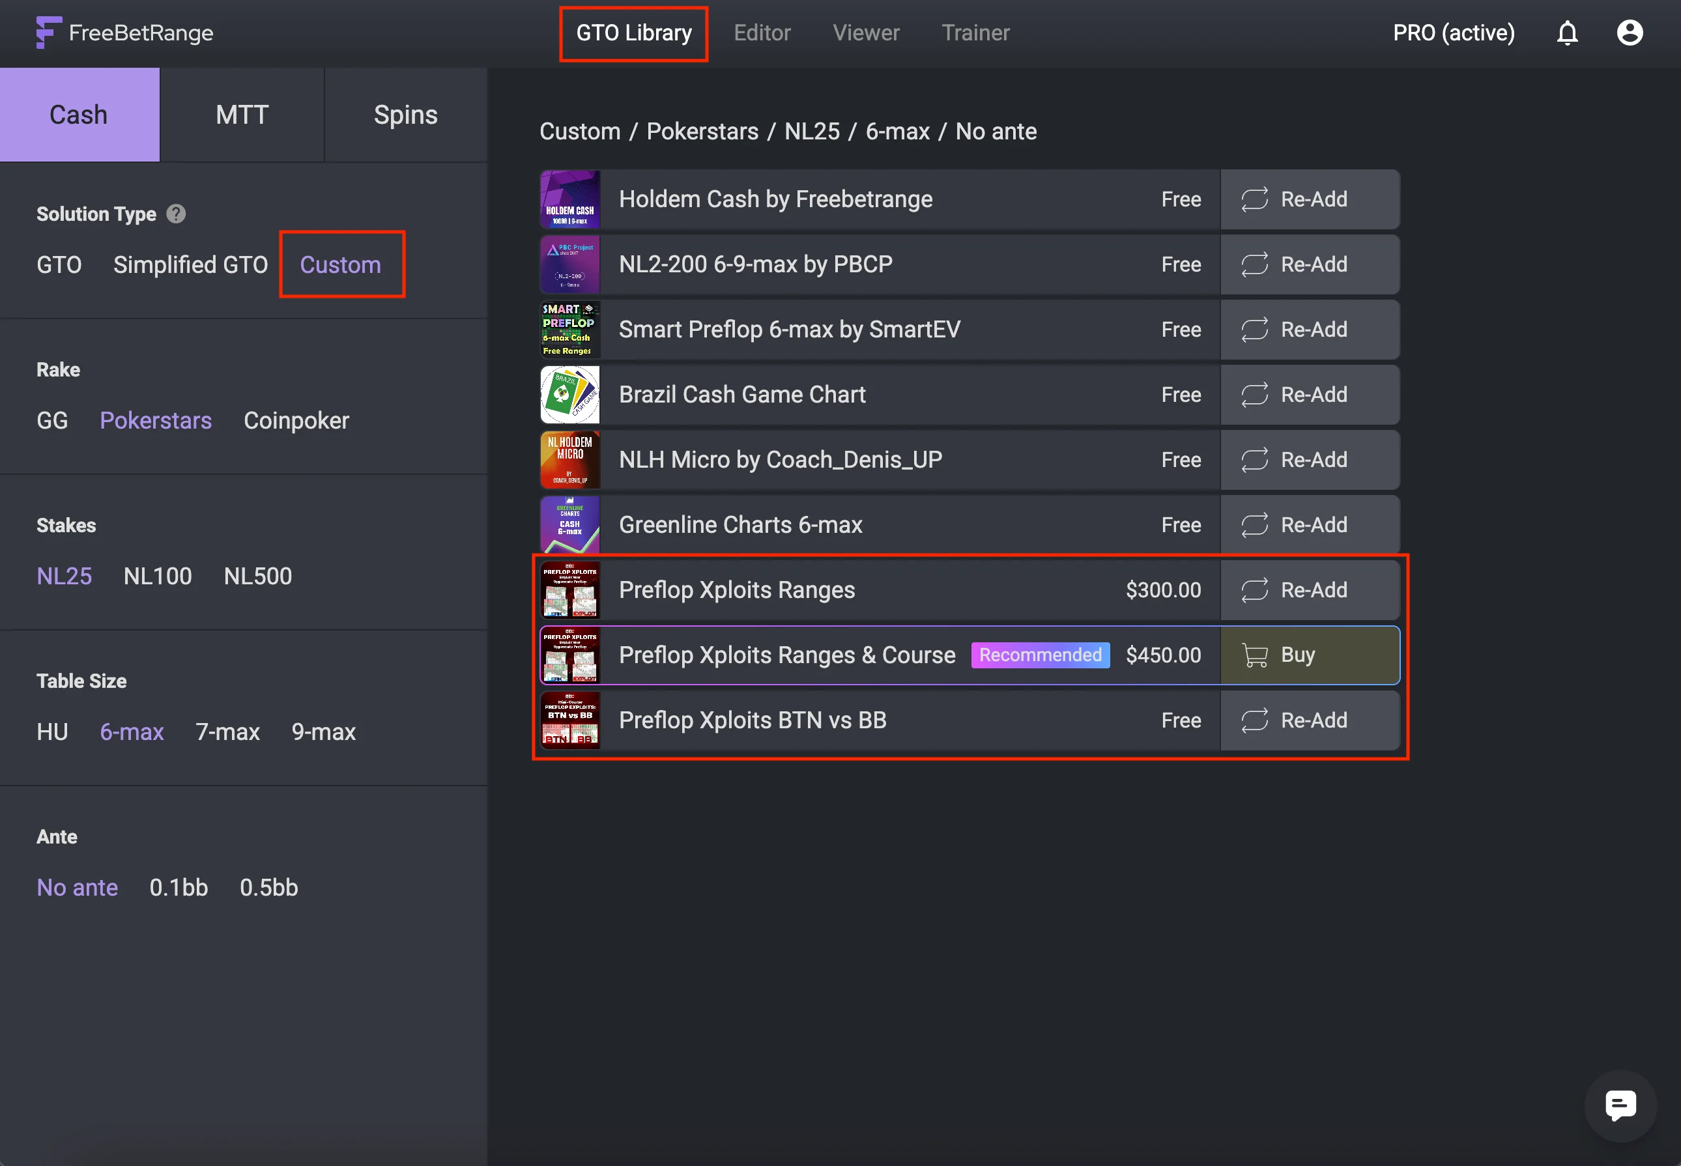Choose GTO solution type

(x=59, y=264)
